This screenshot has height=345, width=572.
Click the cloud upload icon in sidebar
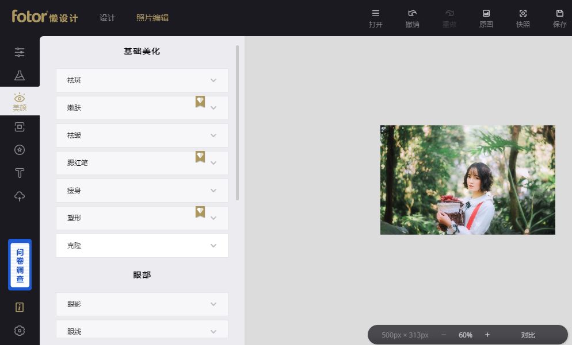20,196
